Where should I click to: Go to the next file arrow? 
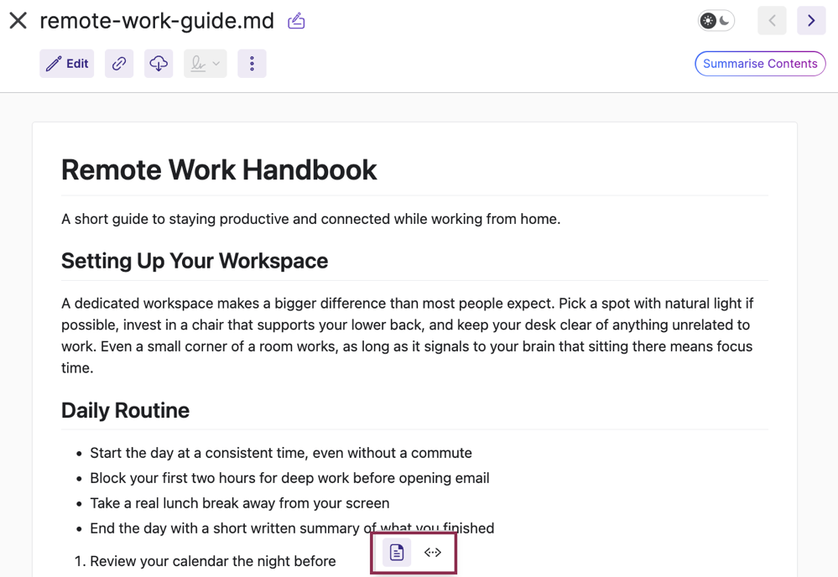click(811, 21)
